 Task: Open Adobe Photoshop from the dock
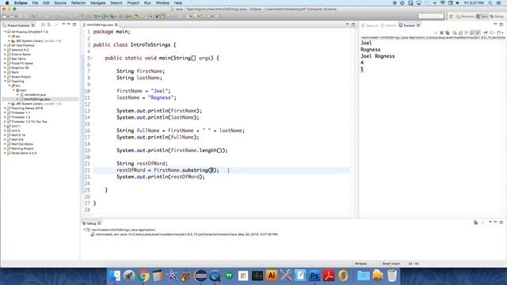point(314,275)
